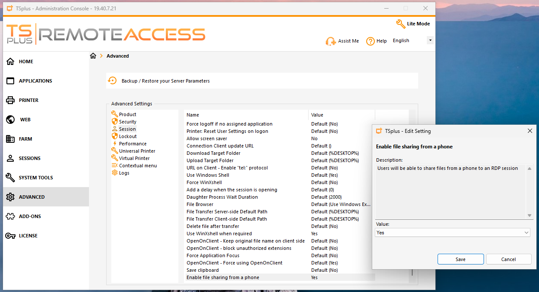This screenshot has width=539, height=292.
Task: Select 'Use Windows Shell' setting row
Action: pyautogui.click(x=279, y=175)
